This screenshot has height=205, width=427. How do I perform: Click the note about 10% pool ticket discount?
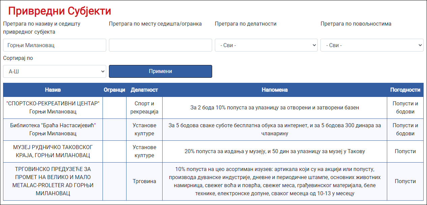(x=275, y=108)
